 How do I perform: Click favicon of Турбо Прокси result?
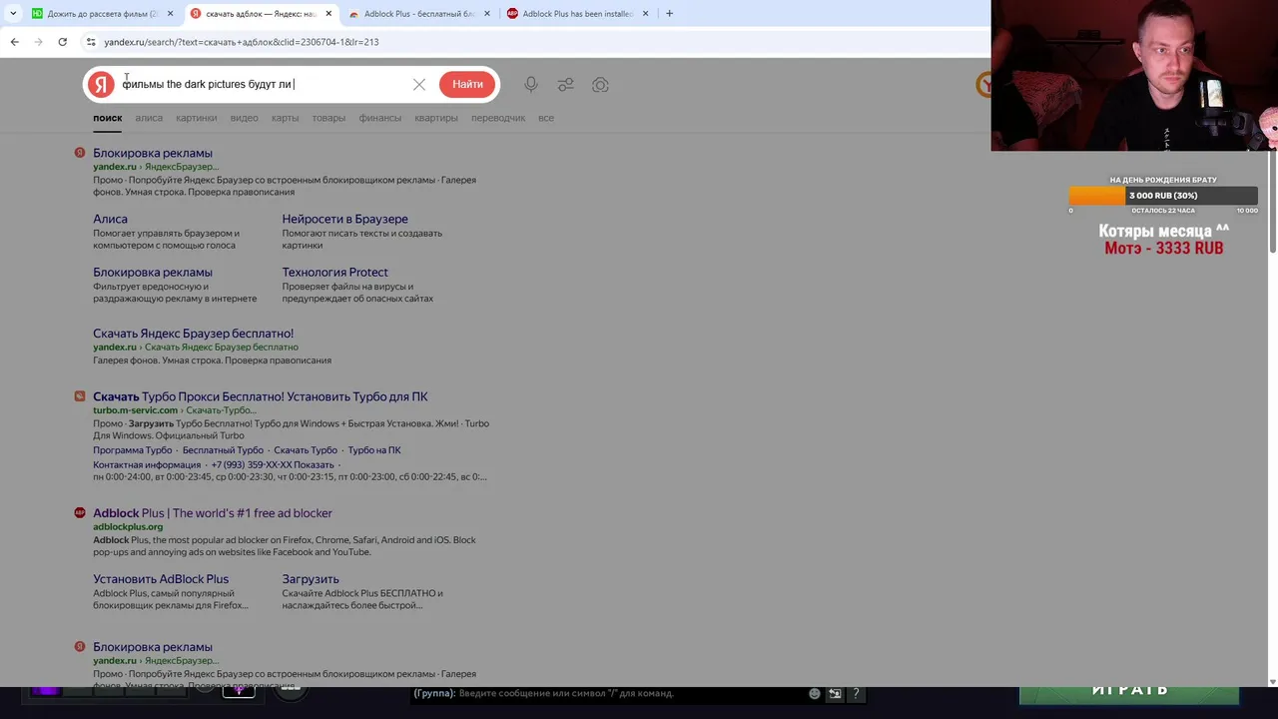80,396
